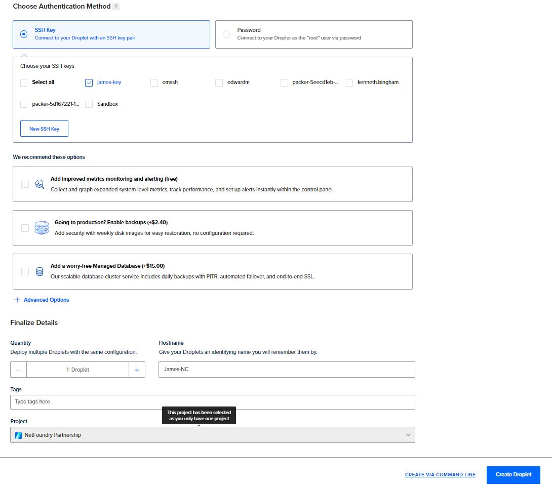Enable the kenneth.bingham SSH key
Screen dimensions: 552x488
point(349,83)
